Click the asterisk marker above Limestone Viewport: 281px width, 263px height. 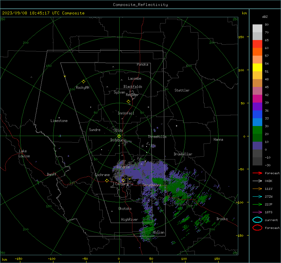pos(59,118)
